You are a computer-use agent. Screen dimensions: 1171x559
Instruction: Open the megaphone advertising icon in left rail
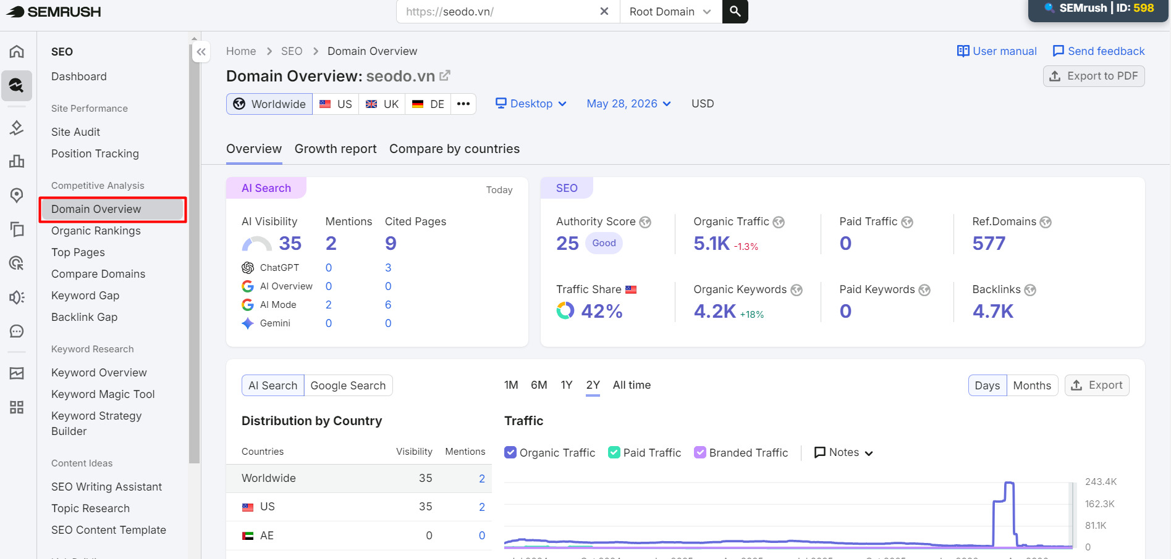pyautogui.click(x=17, y=297)
